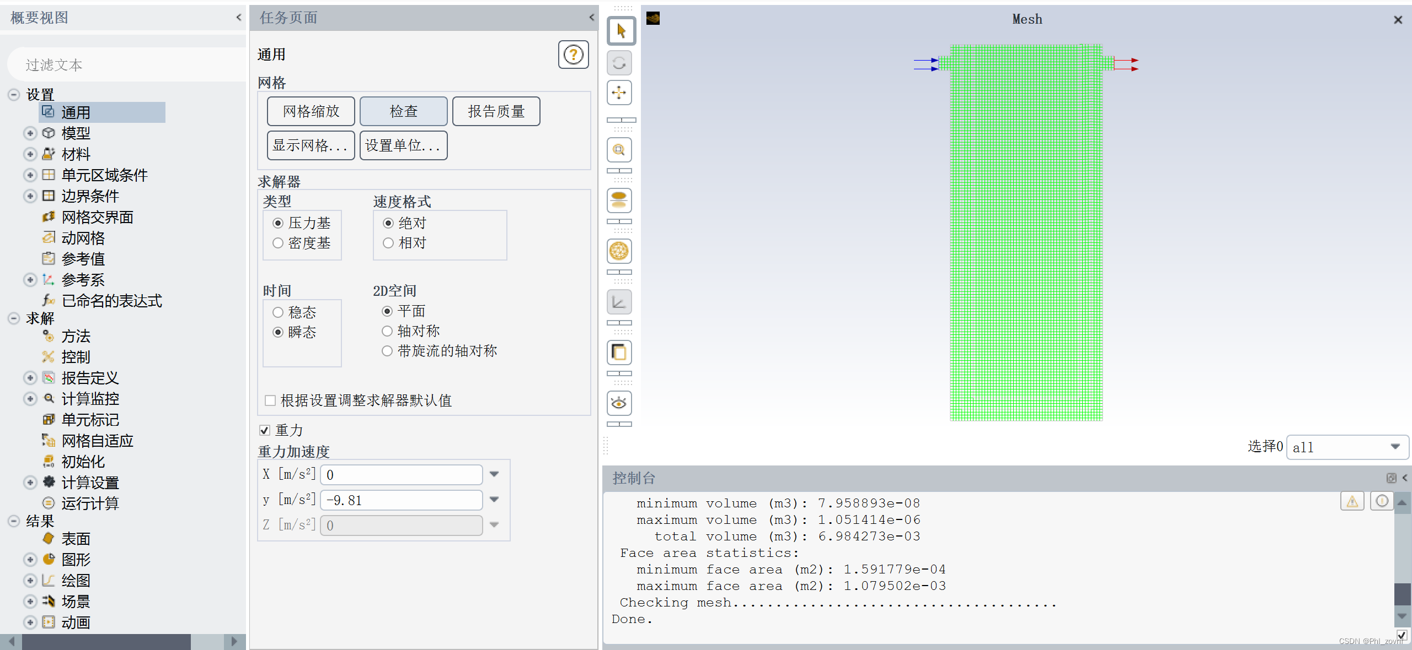Click the X gravity acceleration input field
The height and width of the screenshot is (650, 1412).
(401, 475)
